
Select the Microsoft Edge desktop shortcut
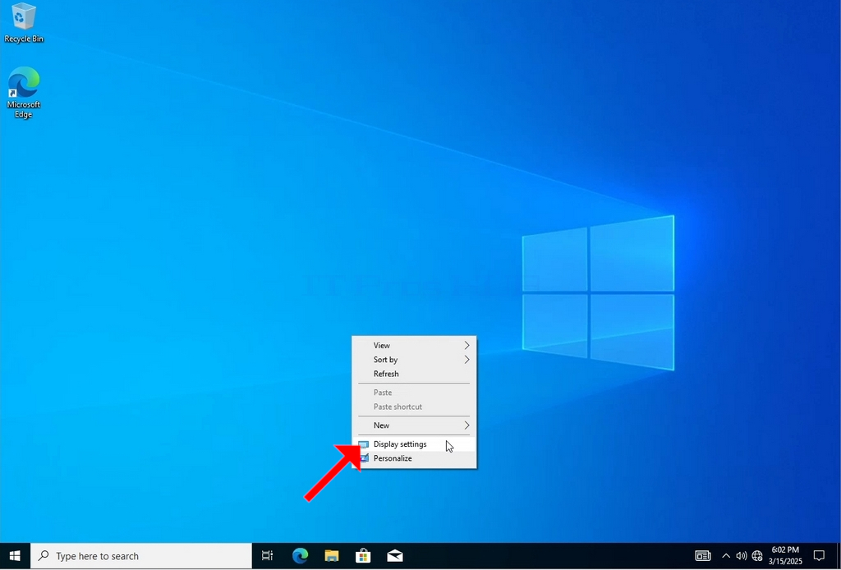coord(24,92)
